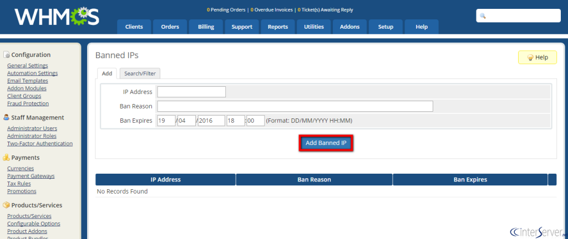Viewport: 568px width, 239px height.
Task: Open the Billing menu
Action: pos(206,27)
